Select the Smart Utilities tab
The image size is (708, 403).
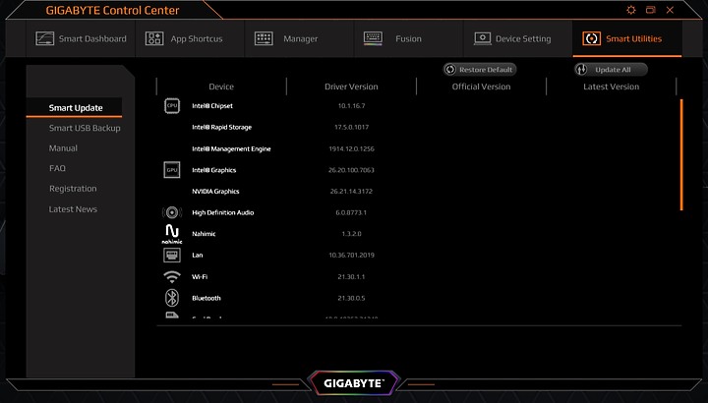[x=627, y=38]
